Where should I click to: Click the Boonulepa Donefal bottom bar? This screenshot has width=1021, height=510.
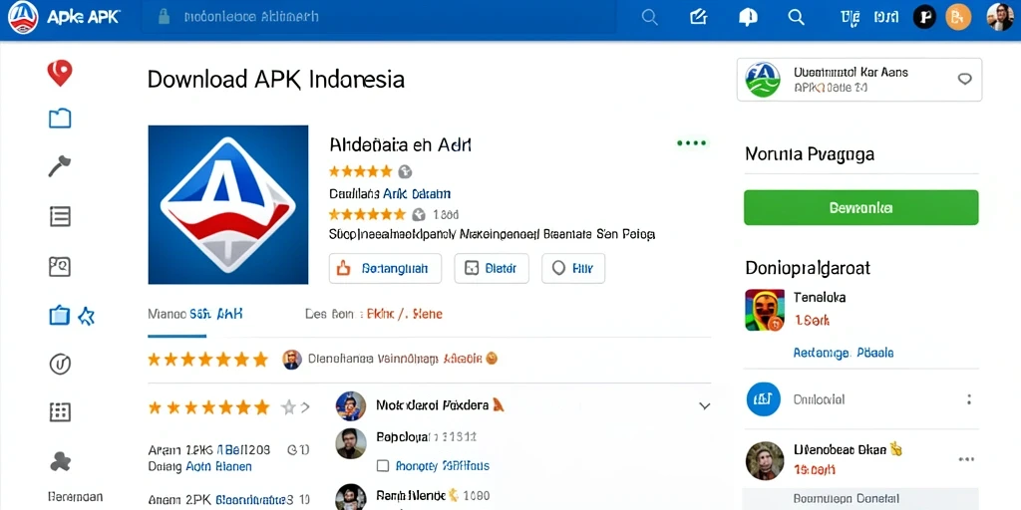[860, 499]
